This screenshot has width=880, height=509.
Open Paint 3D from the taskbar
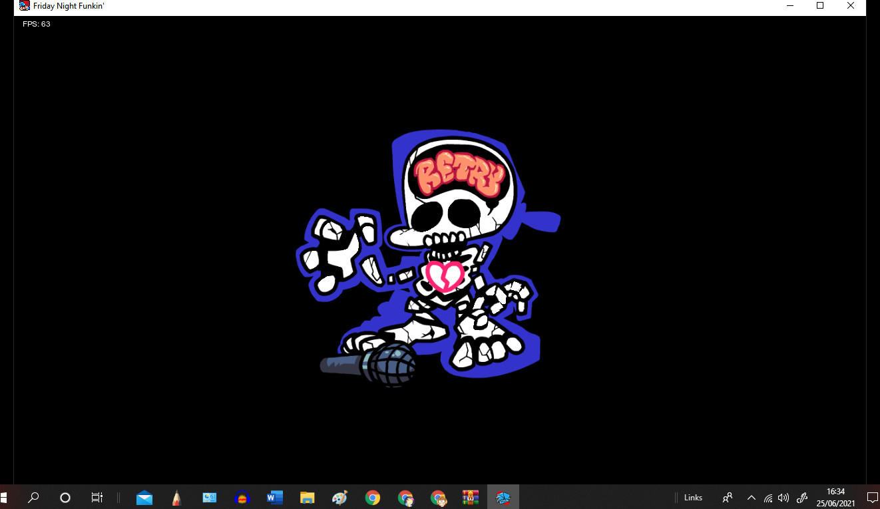(x=339, y=496)
